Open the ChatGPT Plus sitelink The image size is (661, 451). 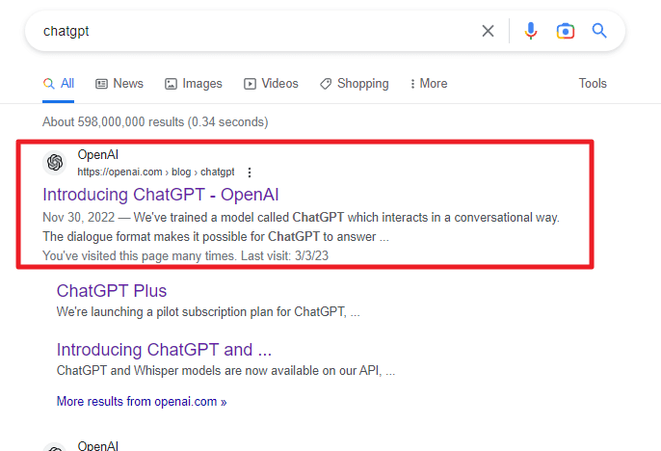pyautogui.click(x=112, y=291)
